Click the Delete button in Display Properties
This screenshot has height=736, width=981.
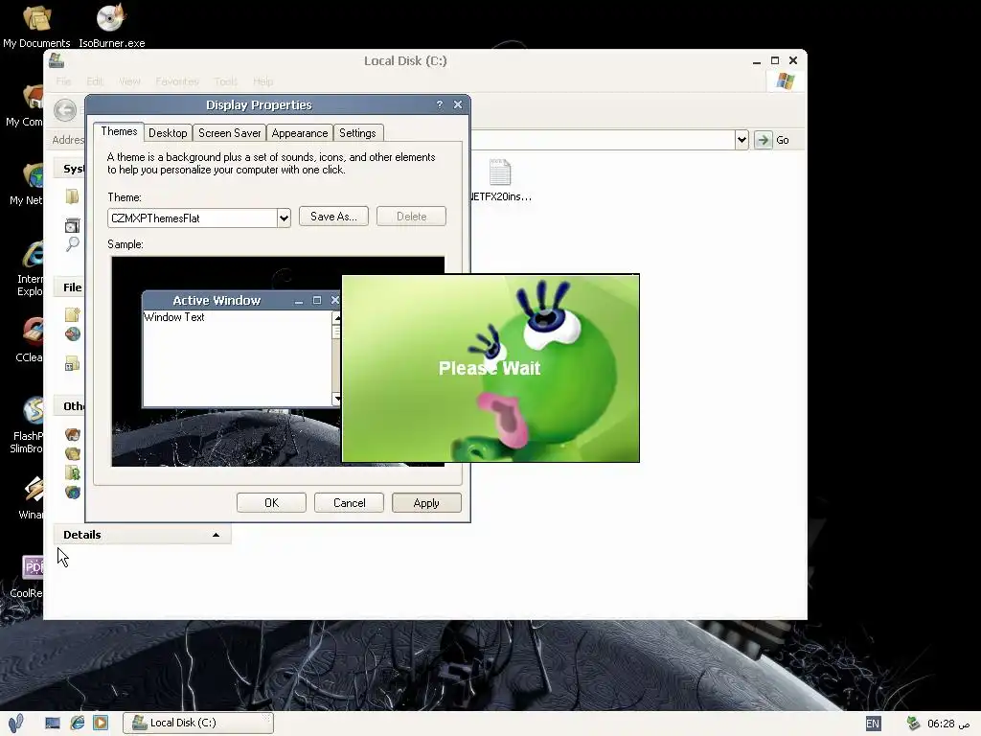[411, 216]
